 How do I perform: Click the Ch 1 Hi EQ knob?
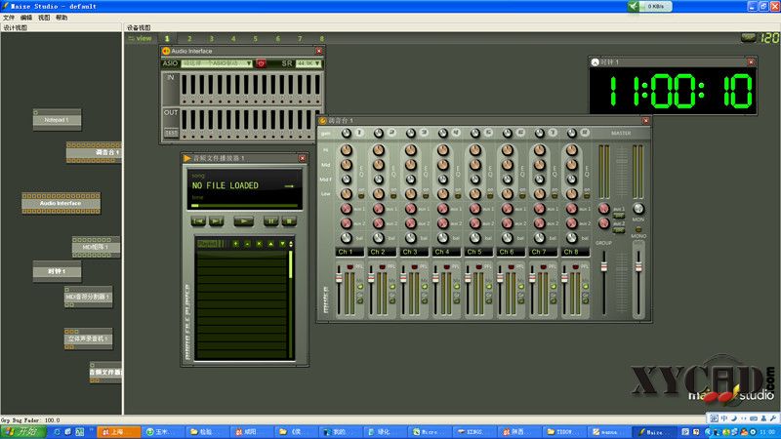tap(347, 150)
